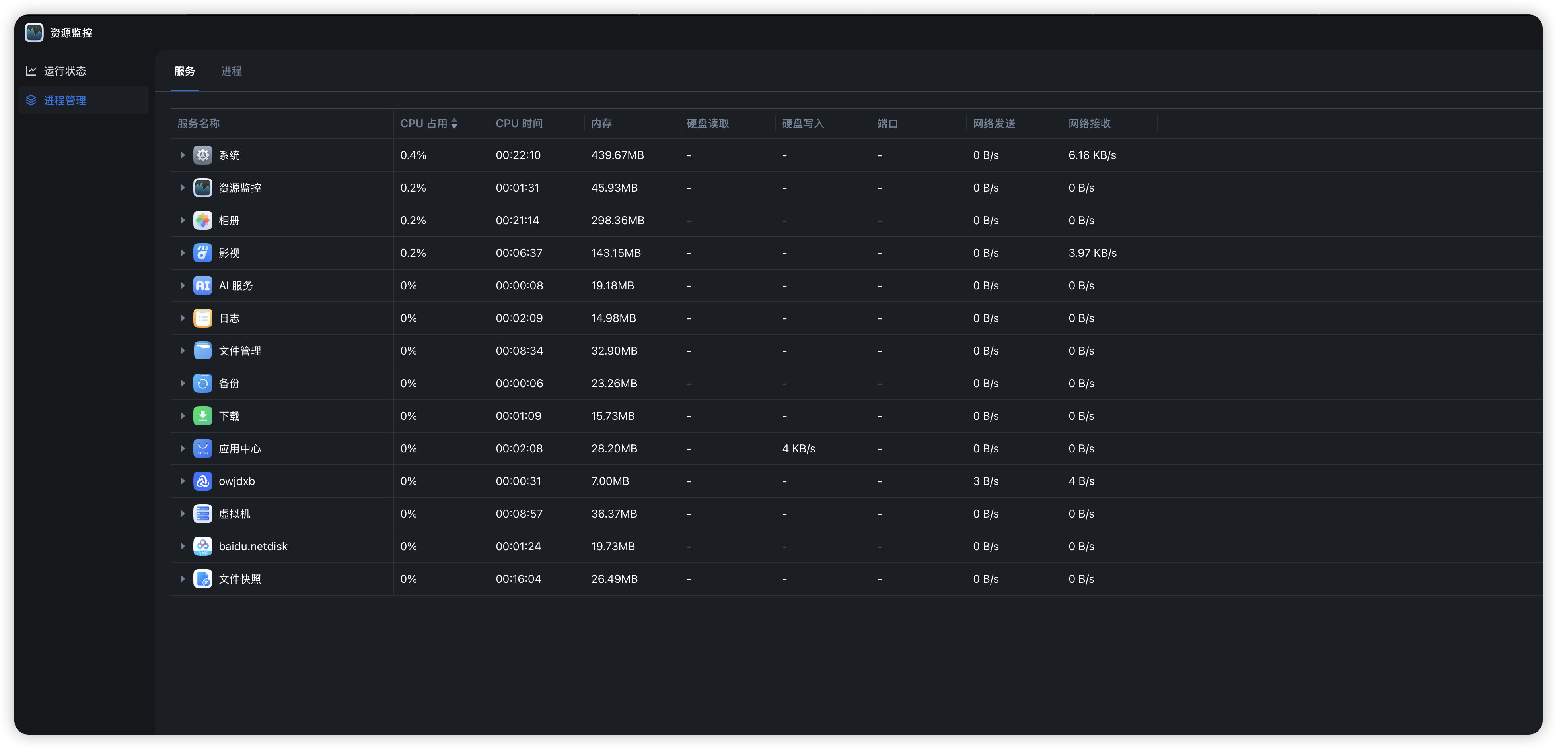
Task: Click the 下载 download icon
Action: 202,416
